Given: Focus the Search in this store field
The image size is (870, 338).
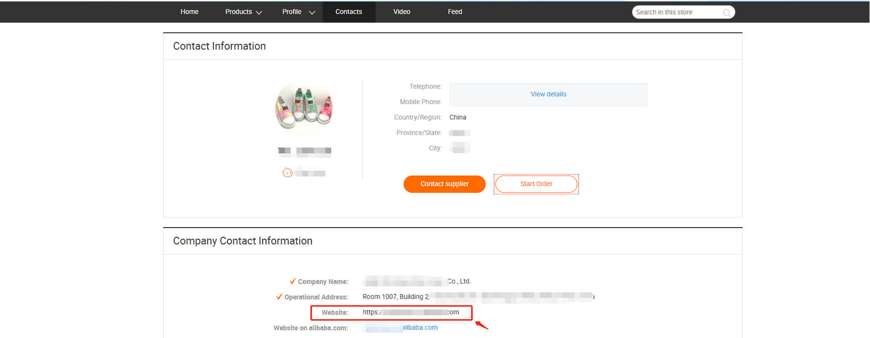Looking at the screenshot, I should [x=677, y=12].
